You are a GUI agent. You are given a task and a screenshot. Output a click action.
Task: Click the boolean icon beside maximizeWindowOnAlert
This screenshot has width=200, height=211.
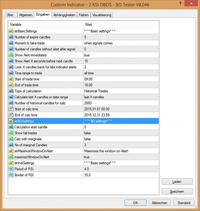click(x=11, y=157)
